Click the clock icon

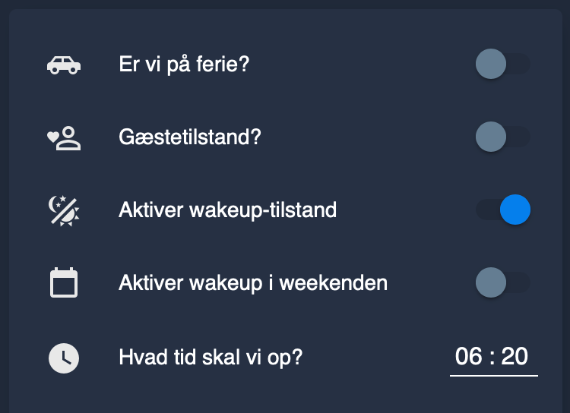click(x=64, y=358)
